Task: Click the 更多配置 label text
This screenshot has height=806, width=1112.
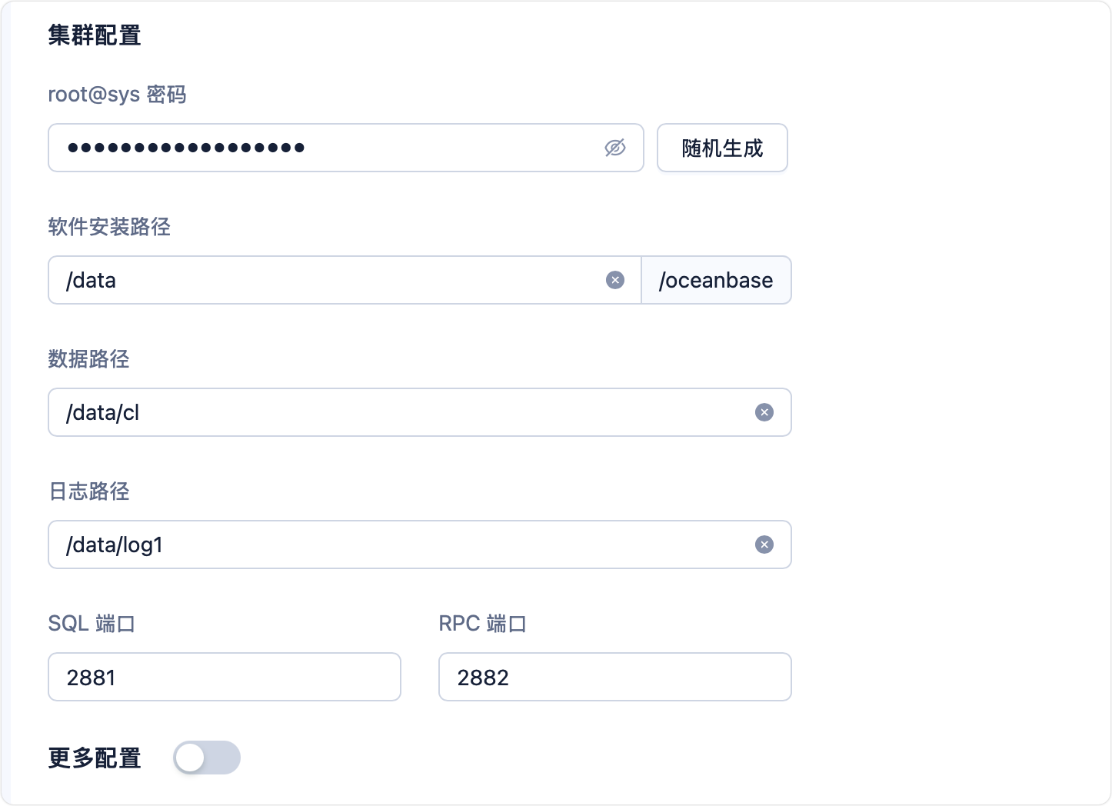Action: (x=94, y=758)
